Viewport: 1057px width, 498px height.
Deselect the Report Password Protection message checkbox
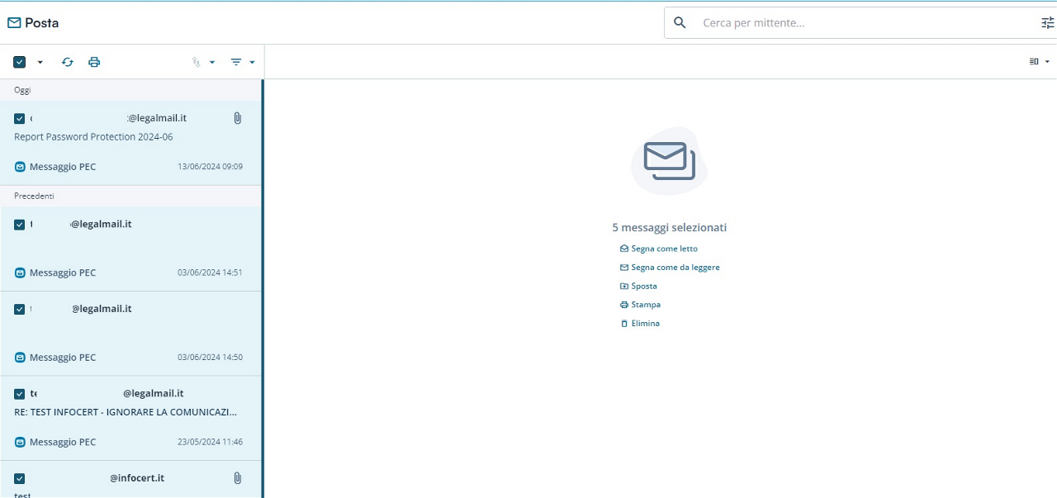coord(20,119)
